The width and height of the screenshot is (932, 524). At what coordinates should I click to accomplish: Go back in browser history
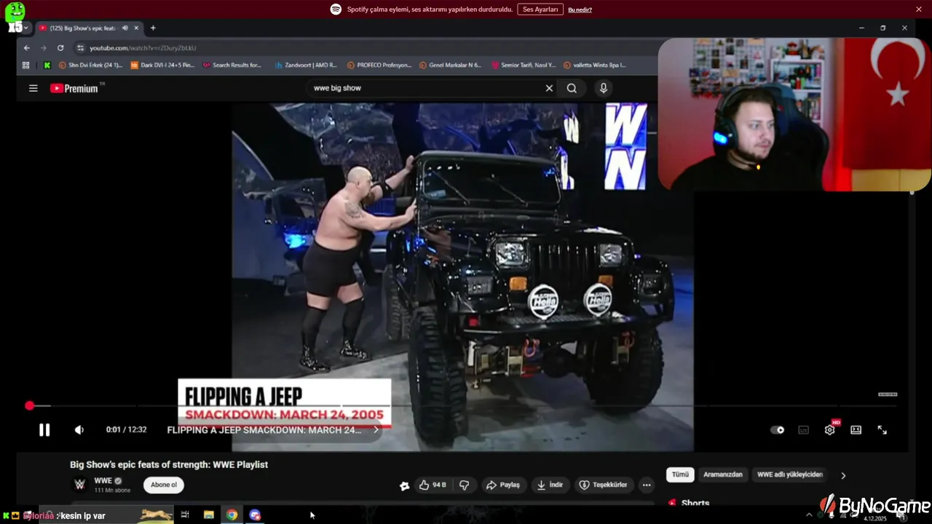pyautogui.click(x=27, y=48)
